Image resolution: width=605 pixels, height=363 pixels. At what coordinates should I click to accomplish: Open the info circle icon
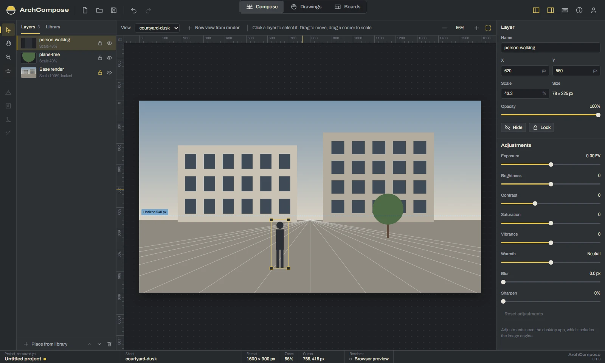(579, 10)
